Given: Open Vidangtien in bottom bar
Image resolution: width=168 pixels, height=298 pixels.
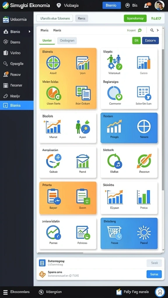Looking at the screenshot, I should coord(50,292).
